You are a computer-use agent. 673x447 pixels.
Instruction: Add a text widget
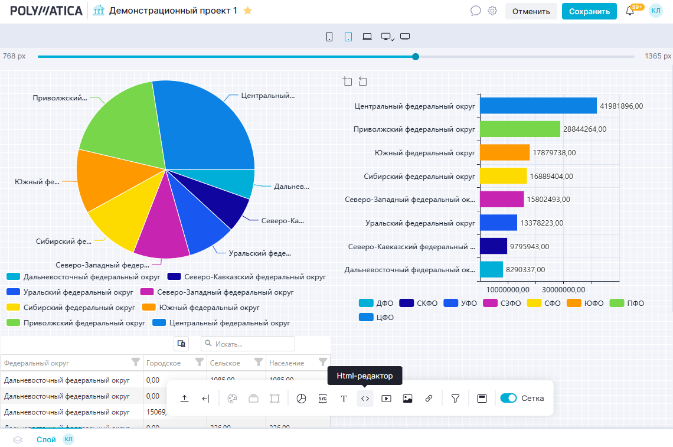coord(344,399)
